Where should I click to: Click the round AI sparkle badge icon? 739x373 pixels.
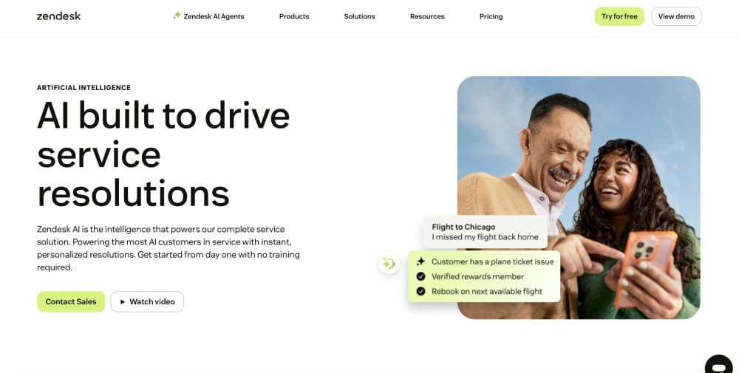click(x=389, y=263)
